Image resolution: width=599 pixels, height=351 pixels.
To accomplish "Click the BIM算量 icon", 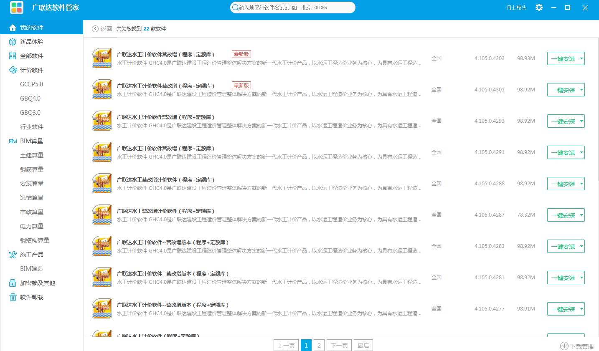I will point(13,141).
